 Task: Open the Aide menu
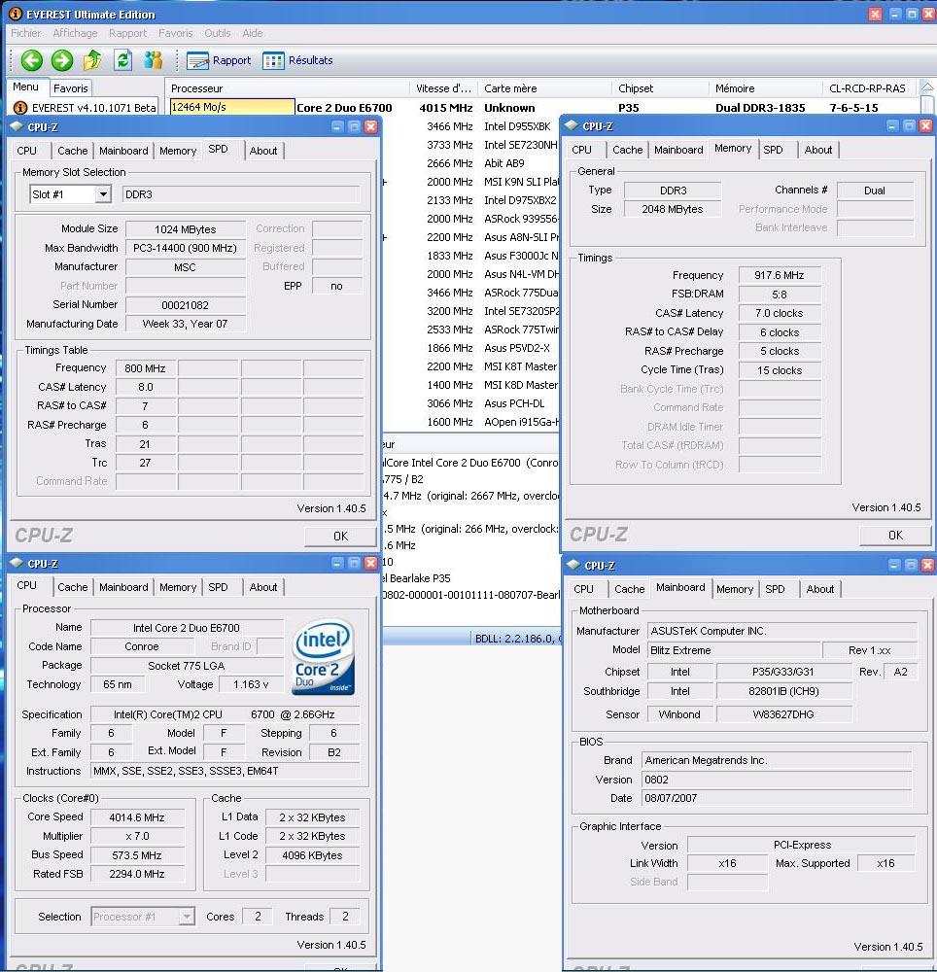coord(252,33)
